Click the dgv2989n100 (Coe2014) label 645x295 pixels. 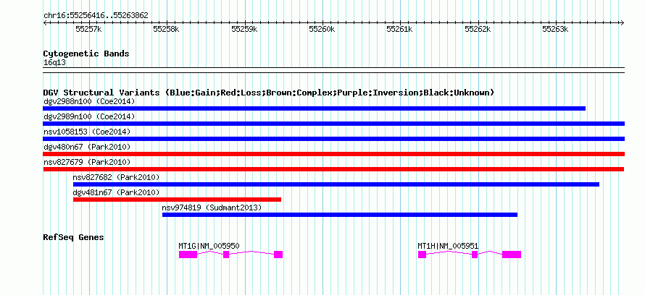[x=89, y=116]
